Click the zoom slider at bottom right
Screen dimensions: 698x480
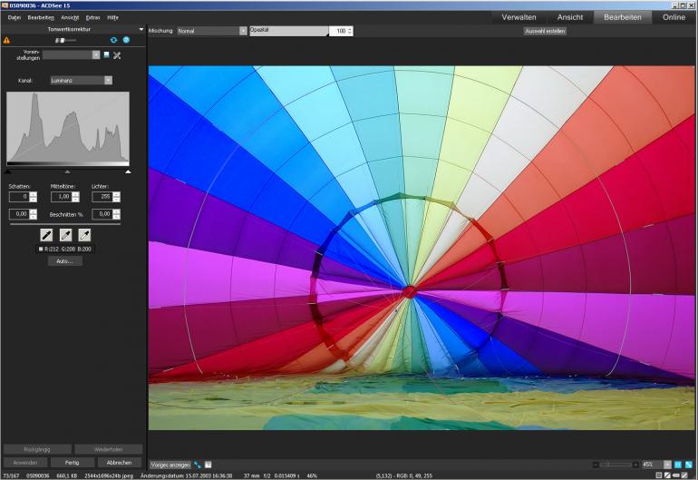click(616, 465)
